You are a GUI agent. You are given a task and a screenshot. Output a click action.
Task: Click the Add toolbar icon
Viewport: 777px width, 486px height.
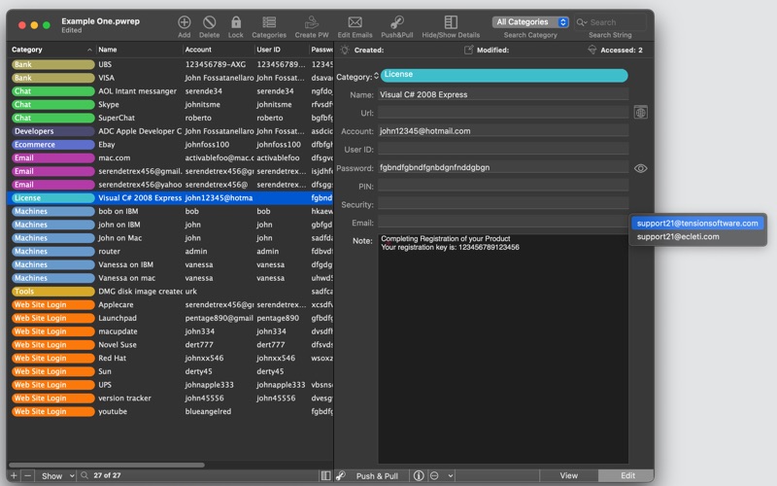pos(184,22)
